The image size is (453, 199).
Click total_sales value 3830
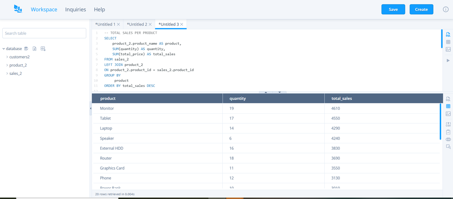pos(336,148)
